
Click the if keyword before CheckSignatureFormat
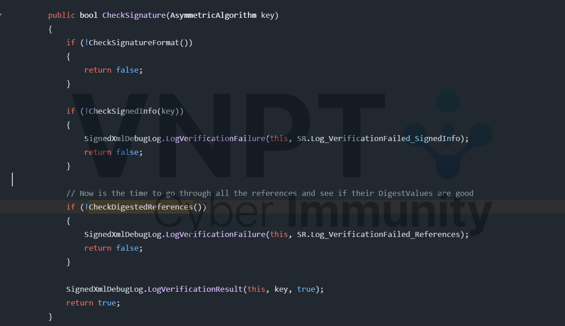[71, 42]
